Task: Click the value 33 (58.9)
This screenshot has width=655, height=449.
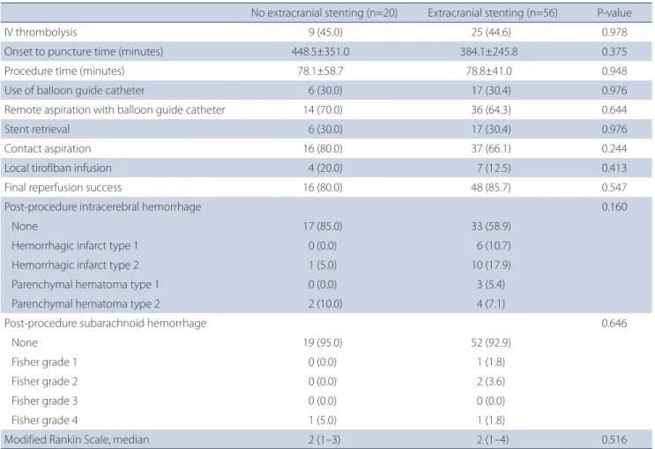Action: click(491, 226)
